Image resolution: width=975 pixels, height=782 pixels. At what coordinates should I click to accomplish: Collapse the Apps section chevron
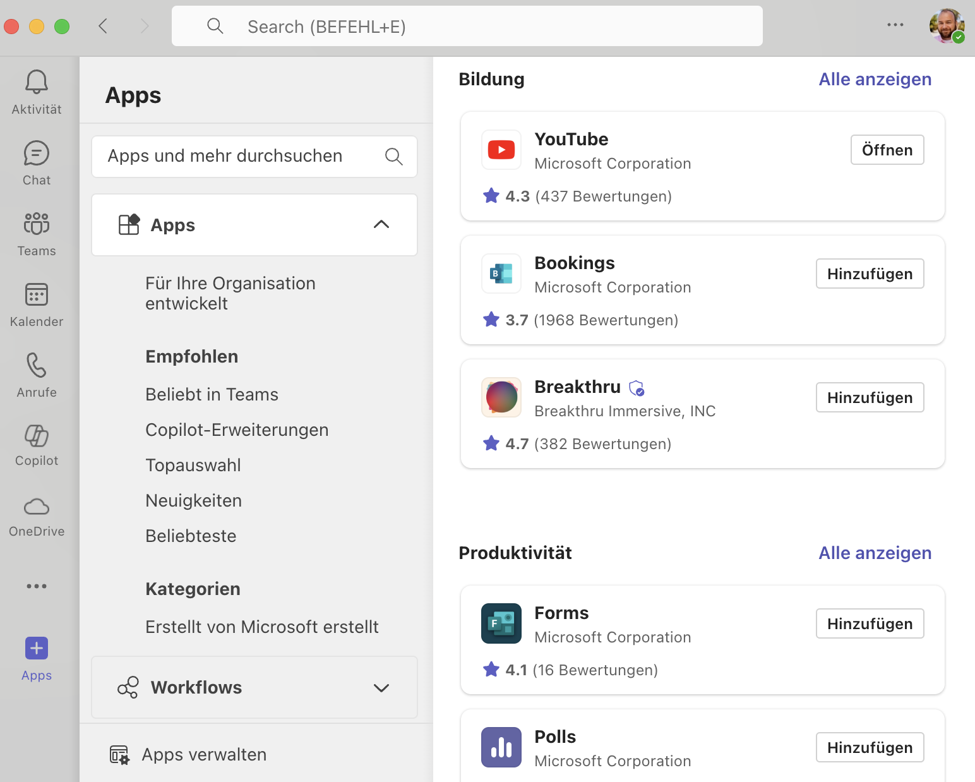point(381,225)
